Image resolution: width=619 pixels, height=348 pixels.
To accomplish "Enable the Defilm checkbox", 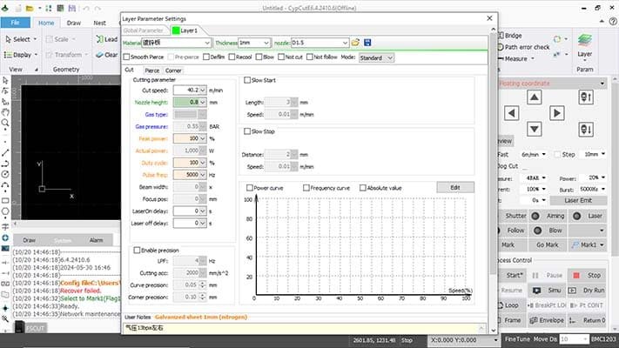I will tap(206, 57).
